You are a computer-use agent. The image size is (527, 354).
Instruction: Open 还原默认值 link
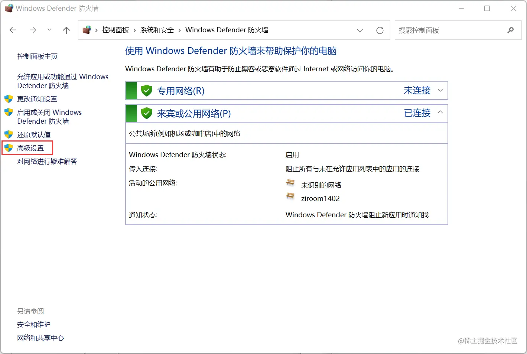coord(34,135)
